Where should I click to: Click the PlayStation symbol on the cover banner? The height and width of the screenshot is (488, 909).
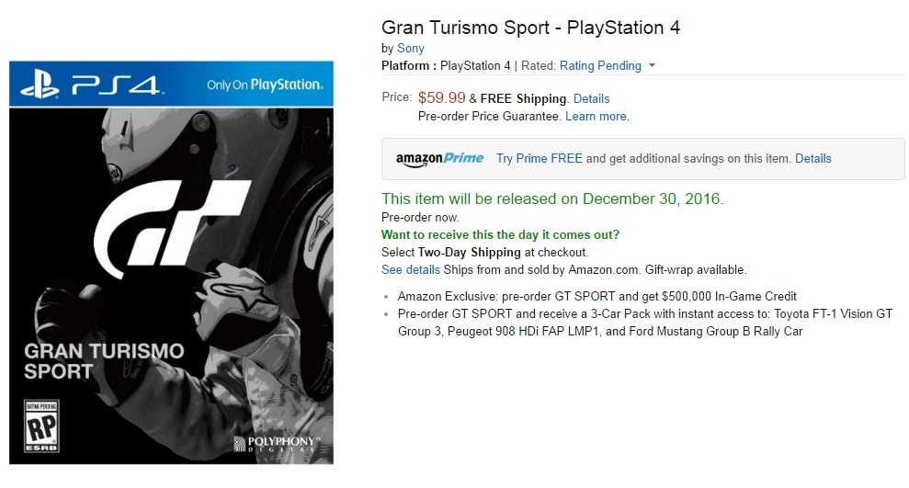40,85
